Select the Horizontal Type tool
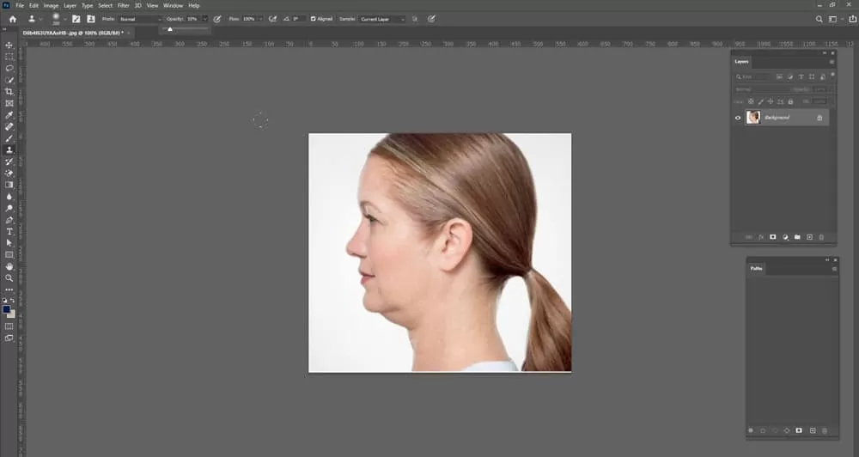The width and height of the screenshot is (859, 457). (9, 231)
